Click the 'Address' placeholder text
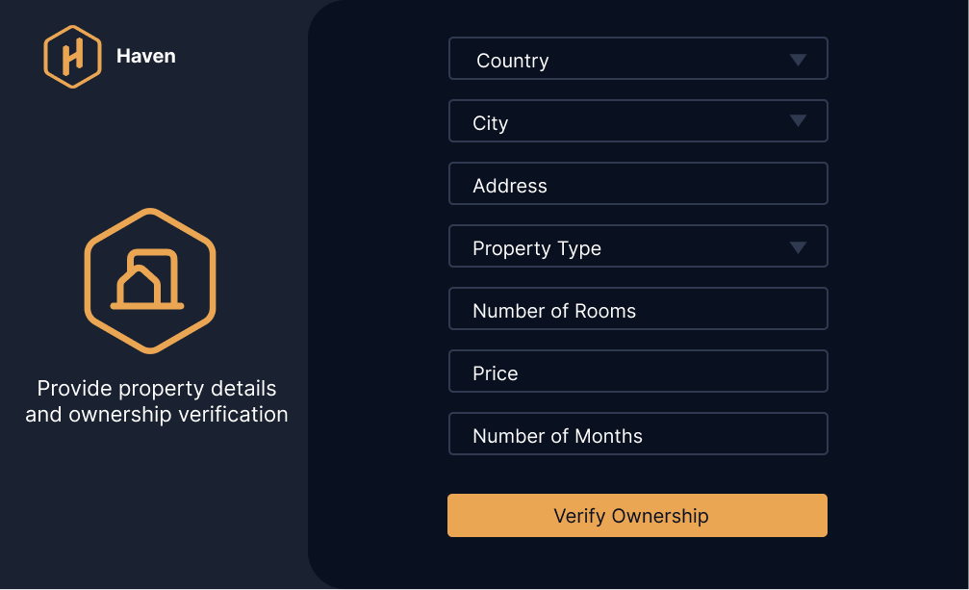This screenshot has width=969, height=590. coord(510,186)
